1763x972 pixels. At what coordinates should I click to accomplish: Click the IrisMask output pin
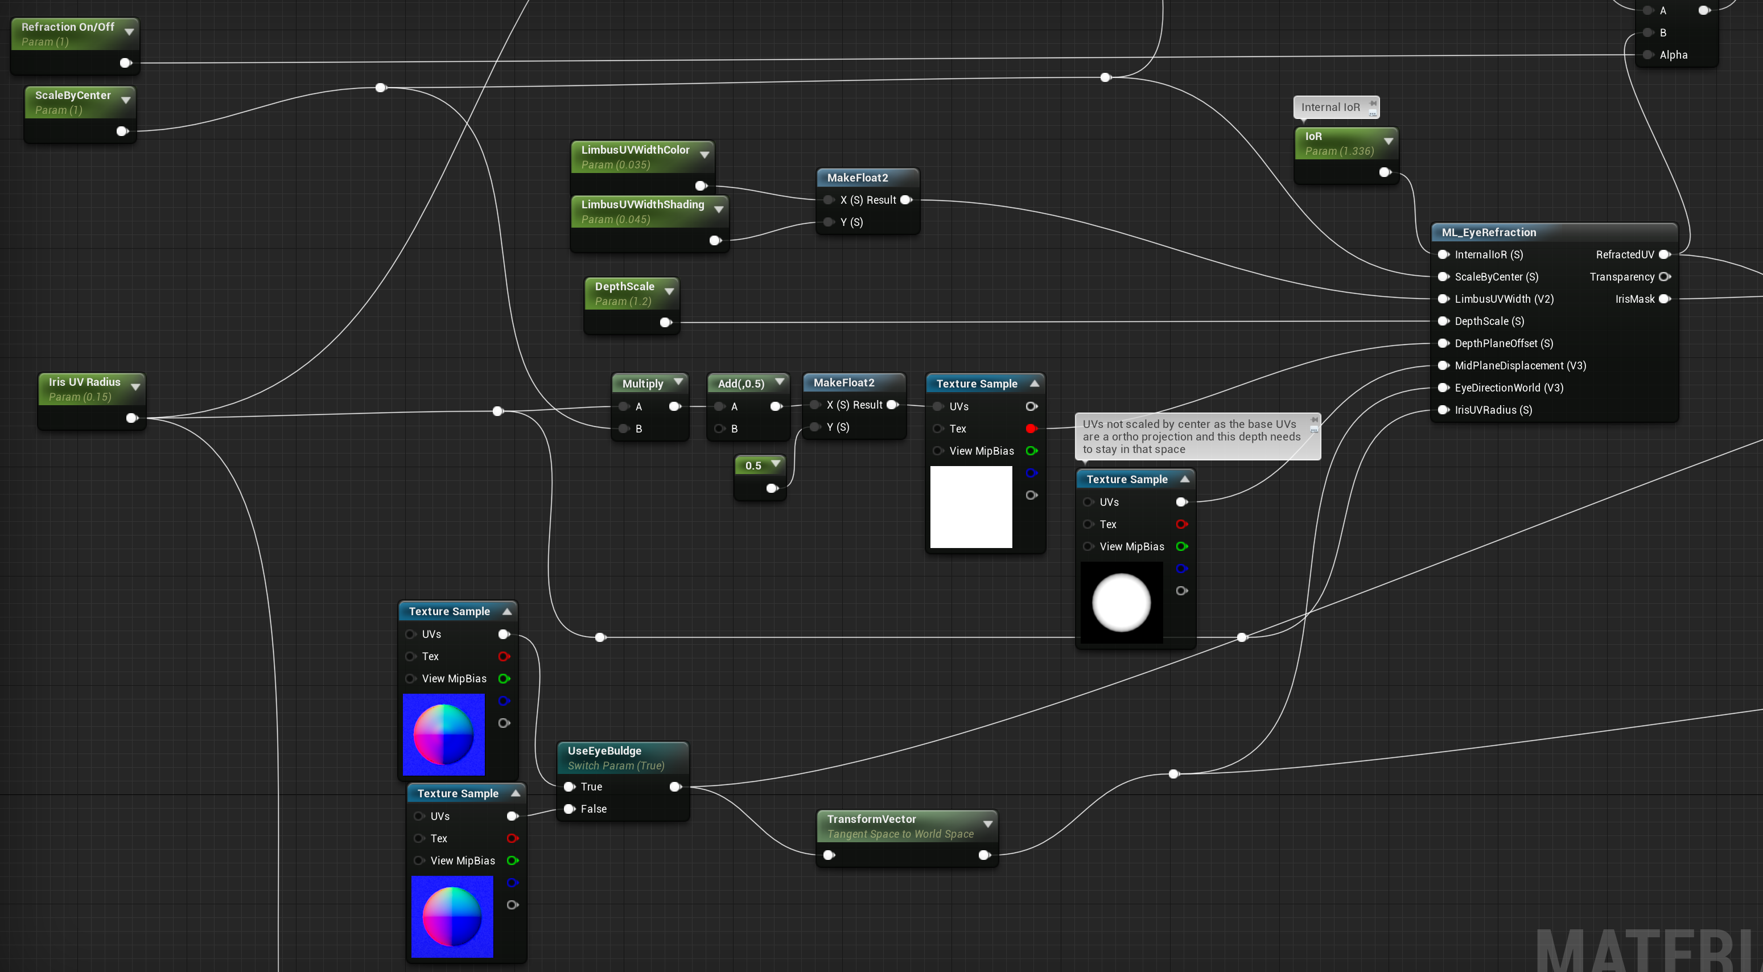pos(1664,299)
